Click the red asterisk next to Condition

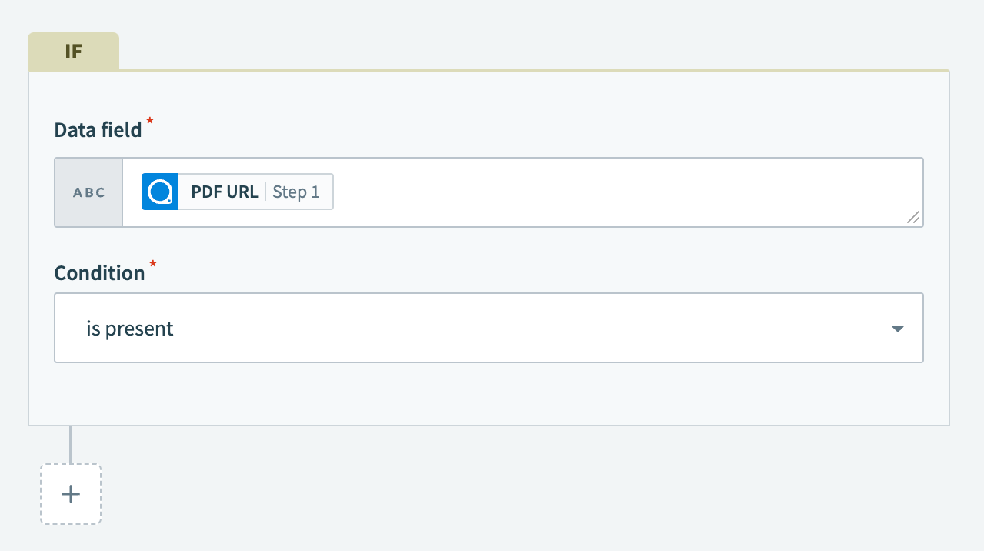click(152, 265)
